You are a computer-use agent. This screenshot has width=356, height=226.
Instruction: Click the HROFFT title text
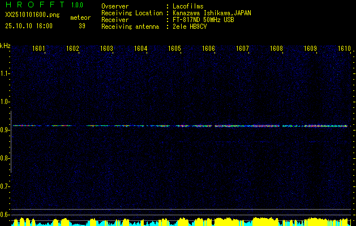[31, 5]
